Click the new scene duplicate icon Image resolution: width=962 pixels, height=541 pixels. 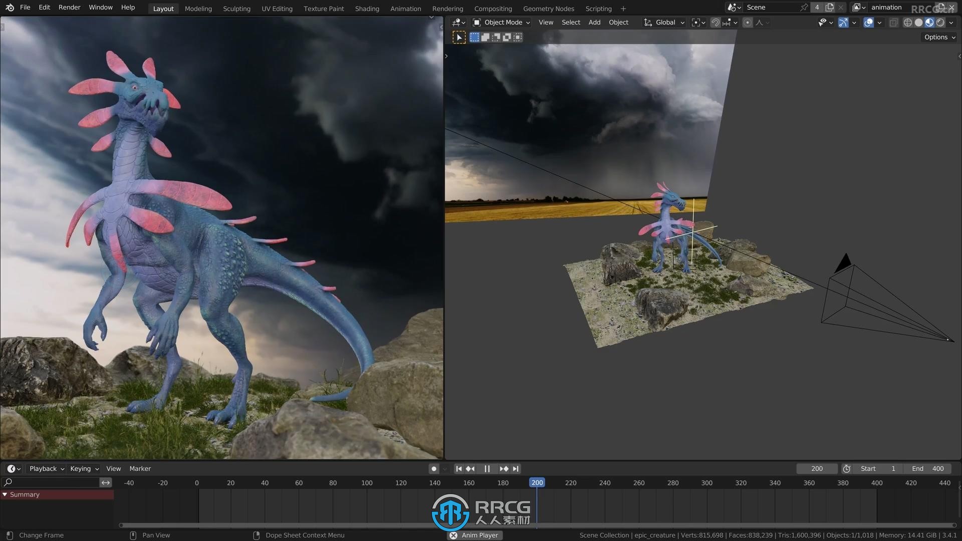click(x=830, y=8)
